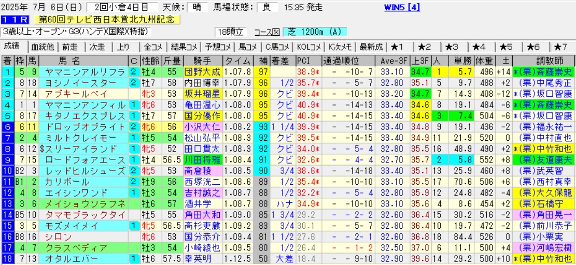Sort by the 上3F column header
This screenshot has height=265, width=576.
pyautogui.click(x=419, y=60)
